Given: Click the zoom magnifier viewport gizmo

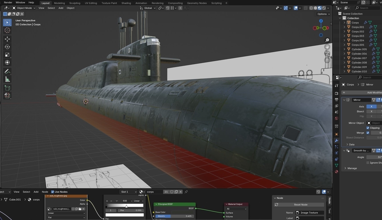Looking at the screenshot, I should point(327,40).
